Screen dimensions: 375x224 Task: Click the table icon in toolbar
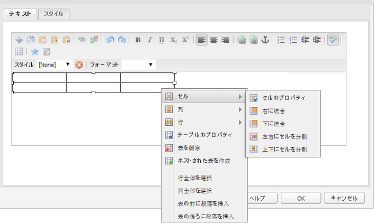coord(19,52)
